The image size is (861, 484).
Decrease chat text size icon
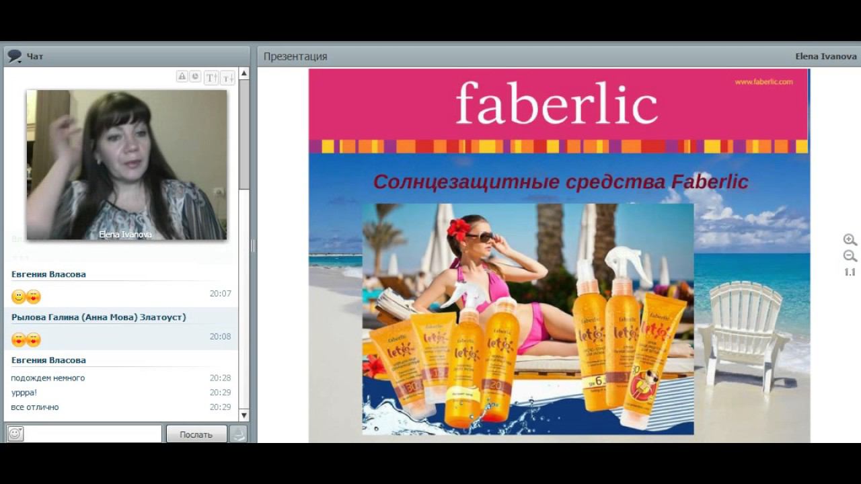pos(227,77)
